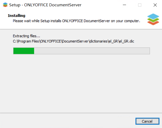
Task: Click the large ONLYOFFICE layered logo in header
Action: click(153, 19)
